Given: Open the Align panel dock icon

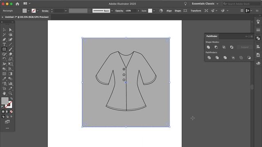Looking at the screenshot, I should (x=258, y=47).
